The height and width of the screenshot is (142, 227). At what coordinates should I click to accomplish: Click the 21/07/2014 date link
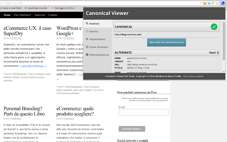[69, 38]
